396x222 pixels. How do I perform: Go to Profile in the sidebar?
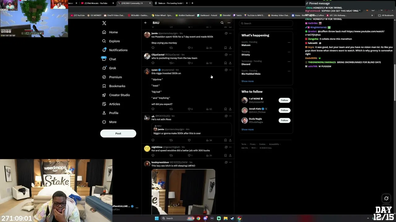110,113
